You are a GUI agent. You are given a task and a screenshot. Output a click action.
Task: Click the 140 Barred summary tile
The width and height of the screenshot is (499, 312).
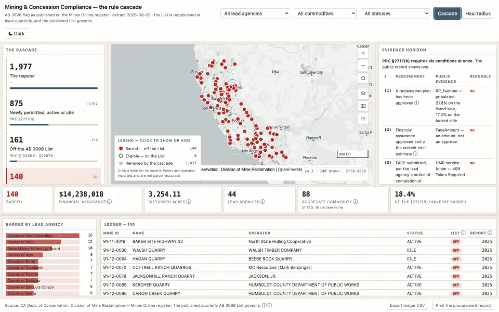[28, 199]
